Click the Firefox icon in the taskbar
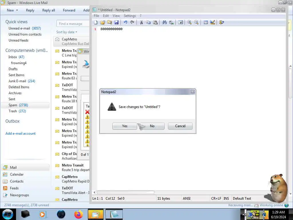Viewport: 293px width, 220px height. pyautogui.click(x=78, y=214)
